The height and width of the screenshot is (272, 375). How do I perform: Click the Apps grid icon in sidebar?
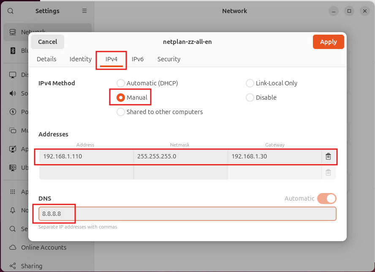13,192
